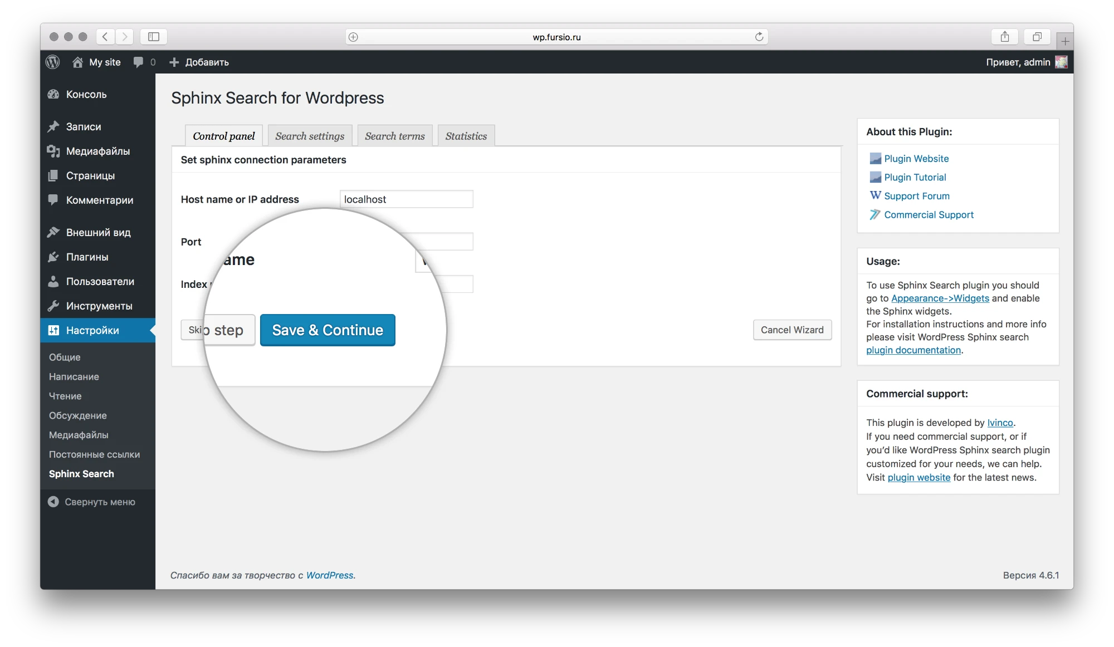Screen dimensions: 1114x647
Task: Open the Плагины sidebar menu
Action: pos(87,257)
